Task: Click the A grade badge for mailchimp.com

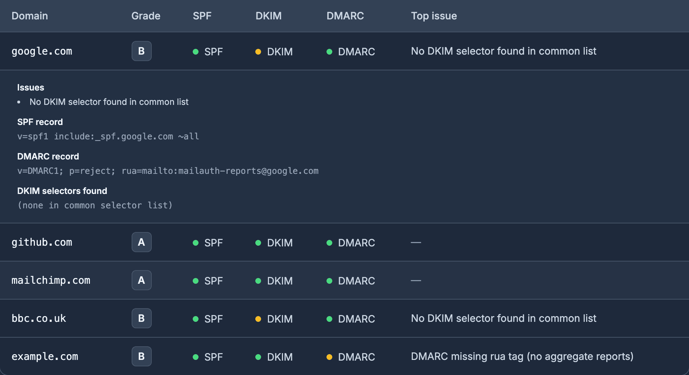Action: 141,280
